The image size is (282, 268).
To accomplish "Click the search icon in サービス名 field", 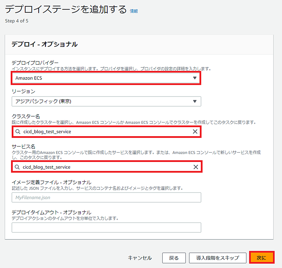I will [17, 167].
